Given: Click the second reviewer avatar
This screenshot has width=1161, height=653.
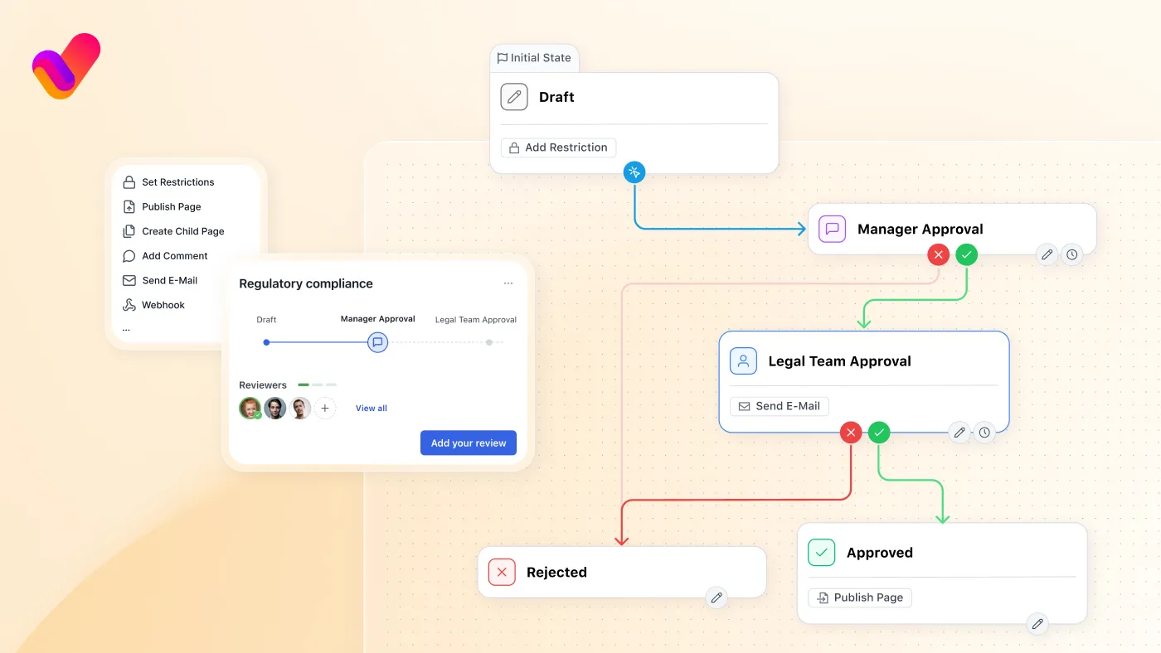Looking at the screenshot, I should tap(275, 408).
